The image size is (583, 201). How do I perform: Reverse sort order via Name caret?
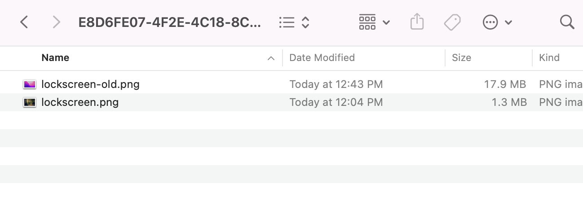[x=271, y=58]
